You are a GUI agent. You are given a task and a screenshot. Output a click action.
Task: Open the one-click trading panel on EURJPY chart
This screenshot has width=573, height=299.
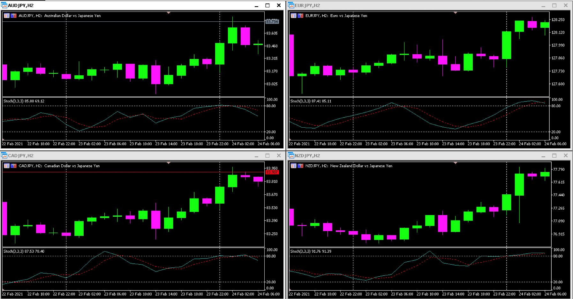[294, 15]
